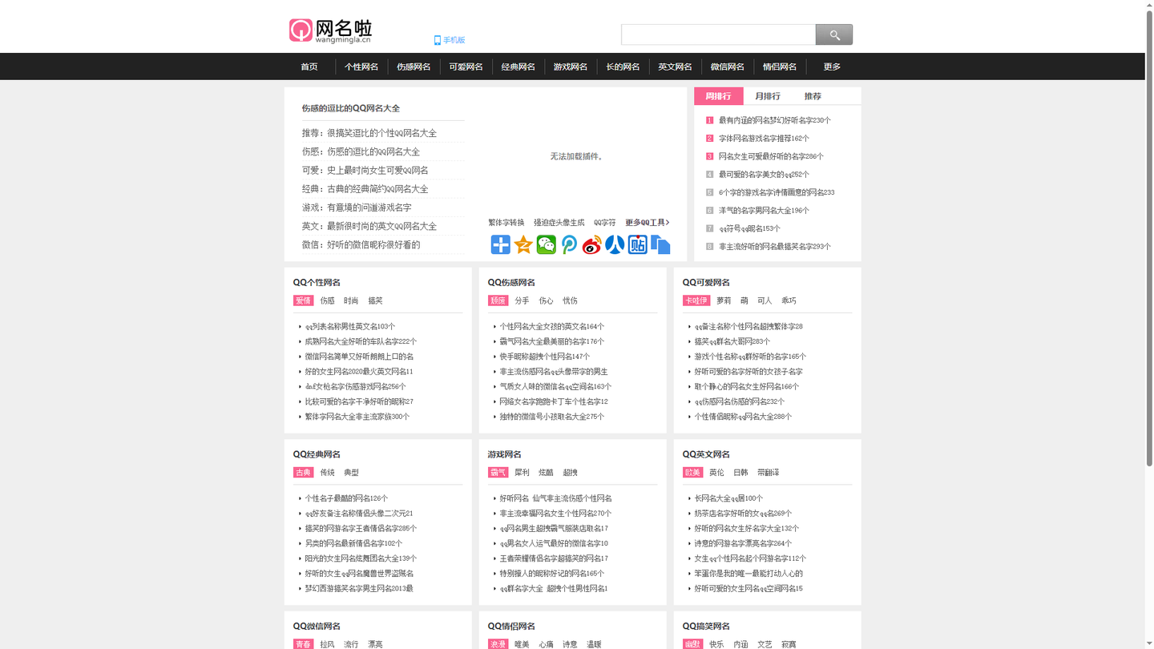
Task: Open 游戏：有意境的问道游戏名字
Action: (357, 208)
